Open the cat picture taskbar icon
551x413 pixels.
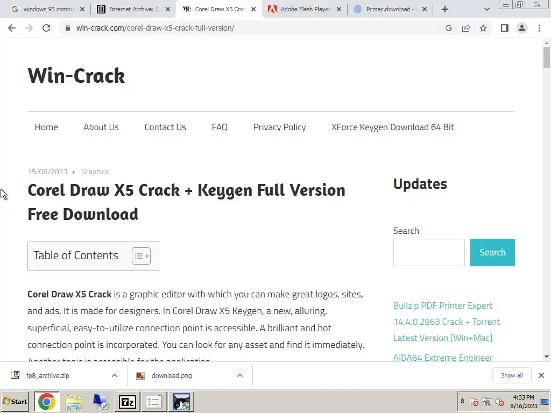tap(181, 402)
